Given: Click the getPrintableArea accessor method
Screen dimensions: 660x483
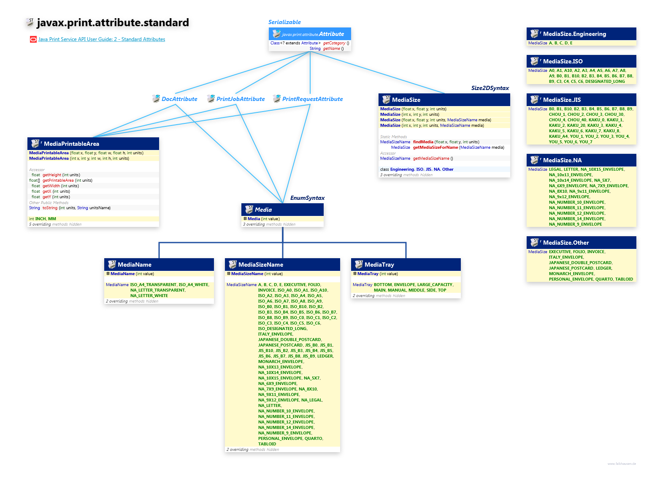Looking at the screenshot, I should tap(58, 180).
